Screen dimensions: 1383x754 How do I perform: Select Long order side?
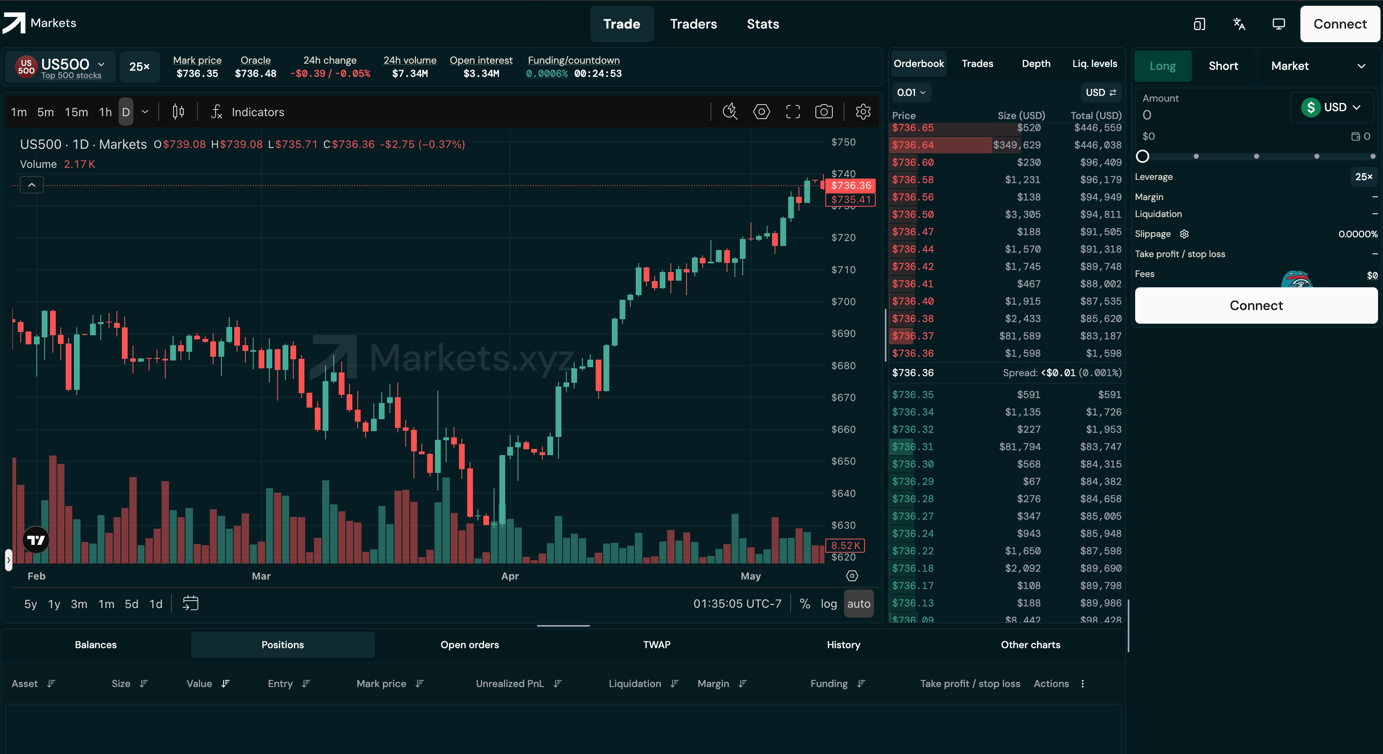click(x=1162, y=66)
